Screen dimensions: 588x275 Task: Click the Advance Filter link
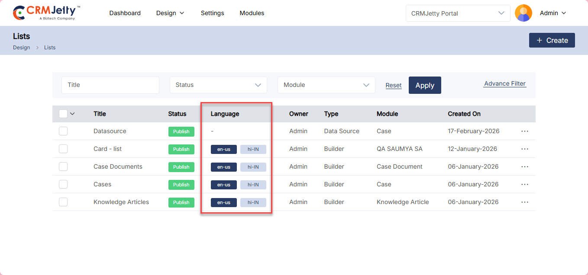click(x=504, y=84)
